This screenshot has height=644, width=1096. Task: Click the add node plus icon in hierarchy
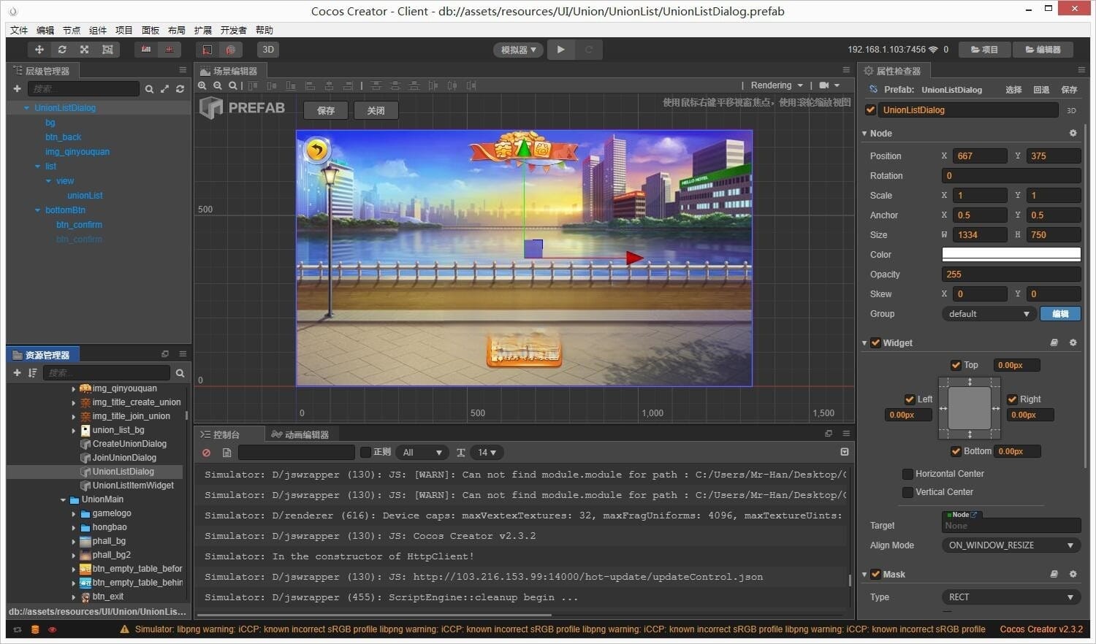17,88
